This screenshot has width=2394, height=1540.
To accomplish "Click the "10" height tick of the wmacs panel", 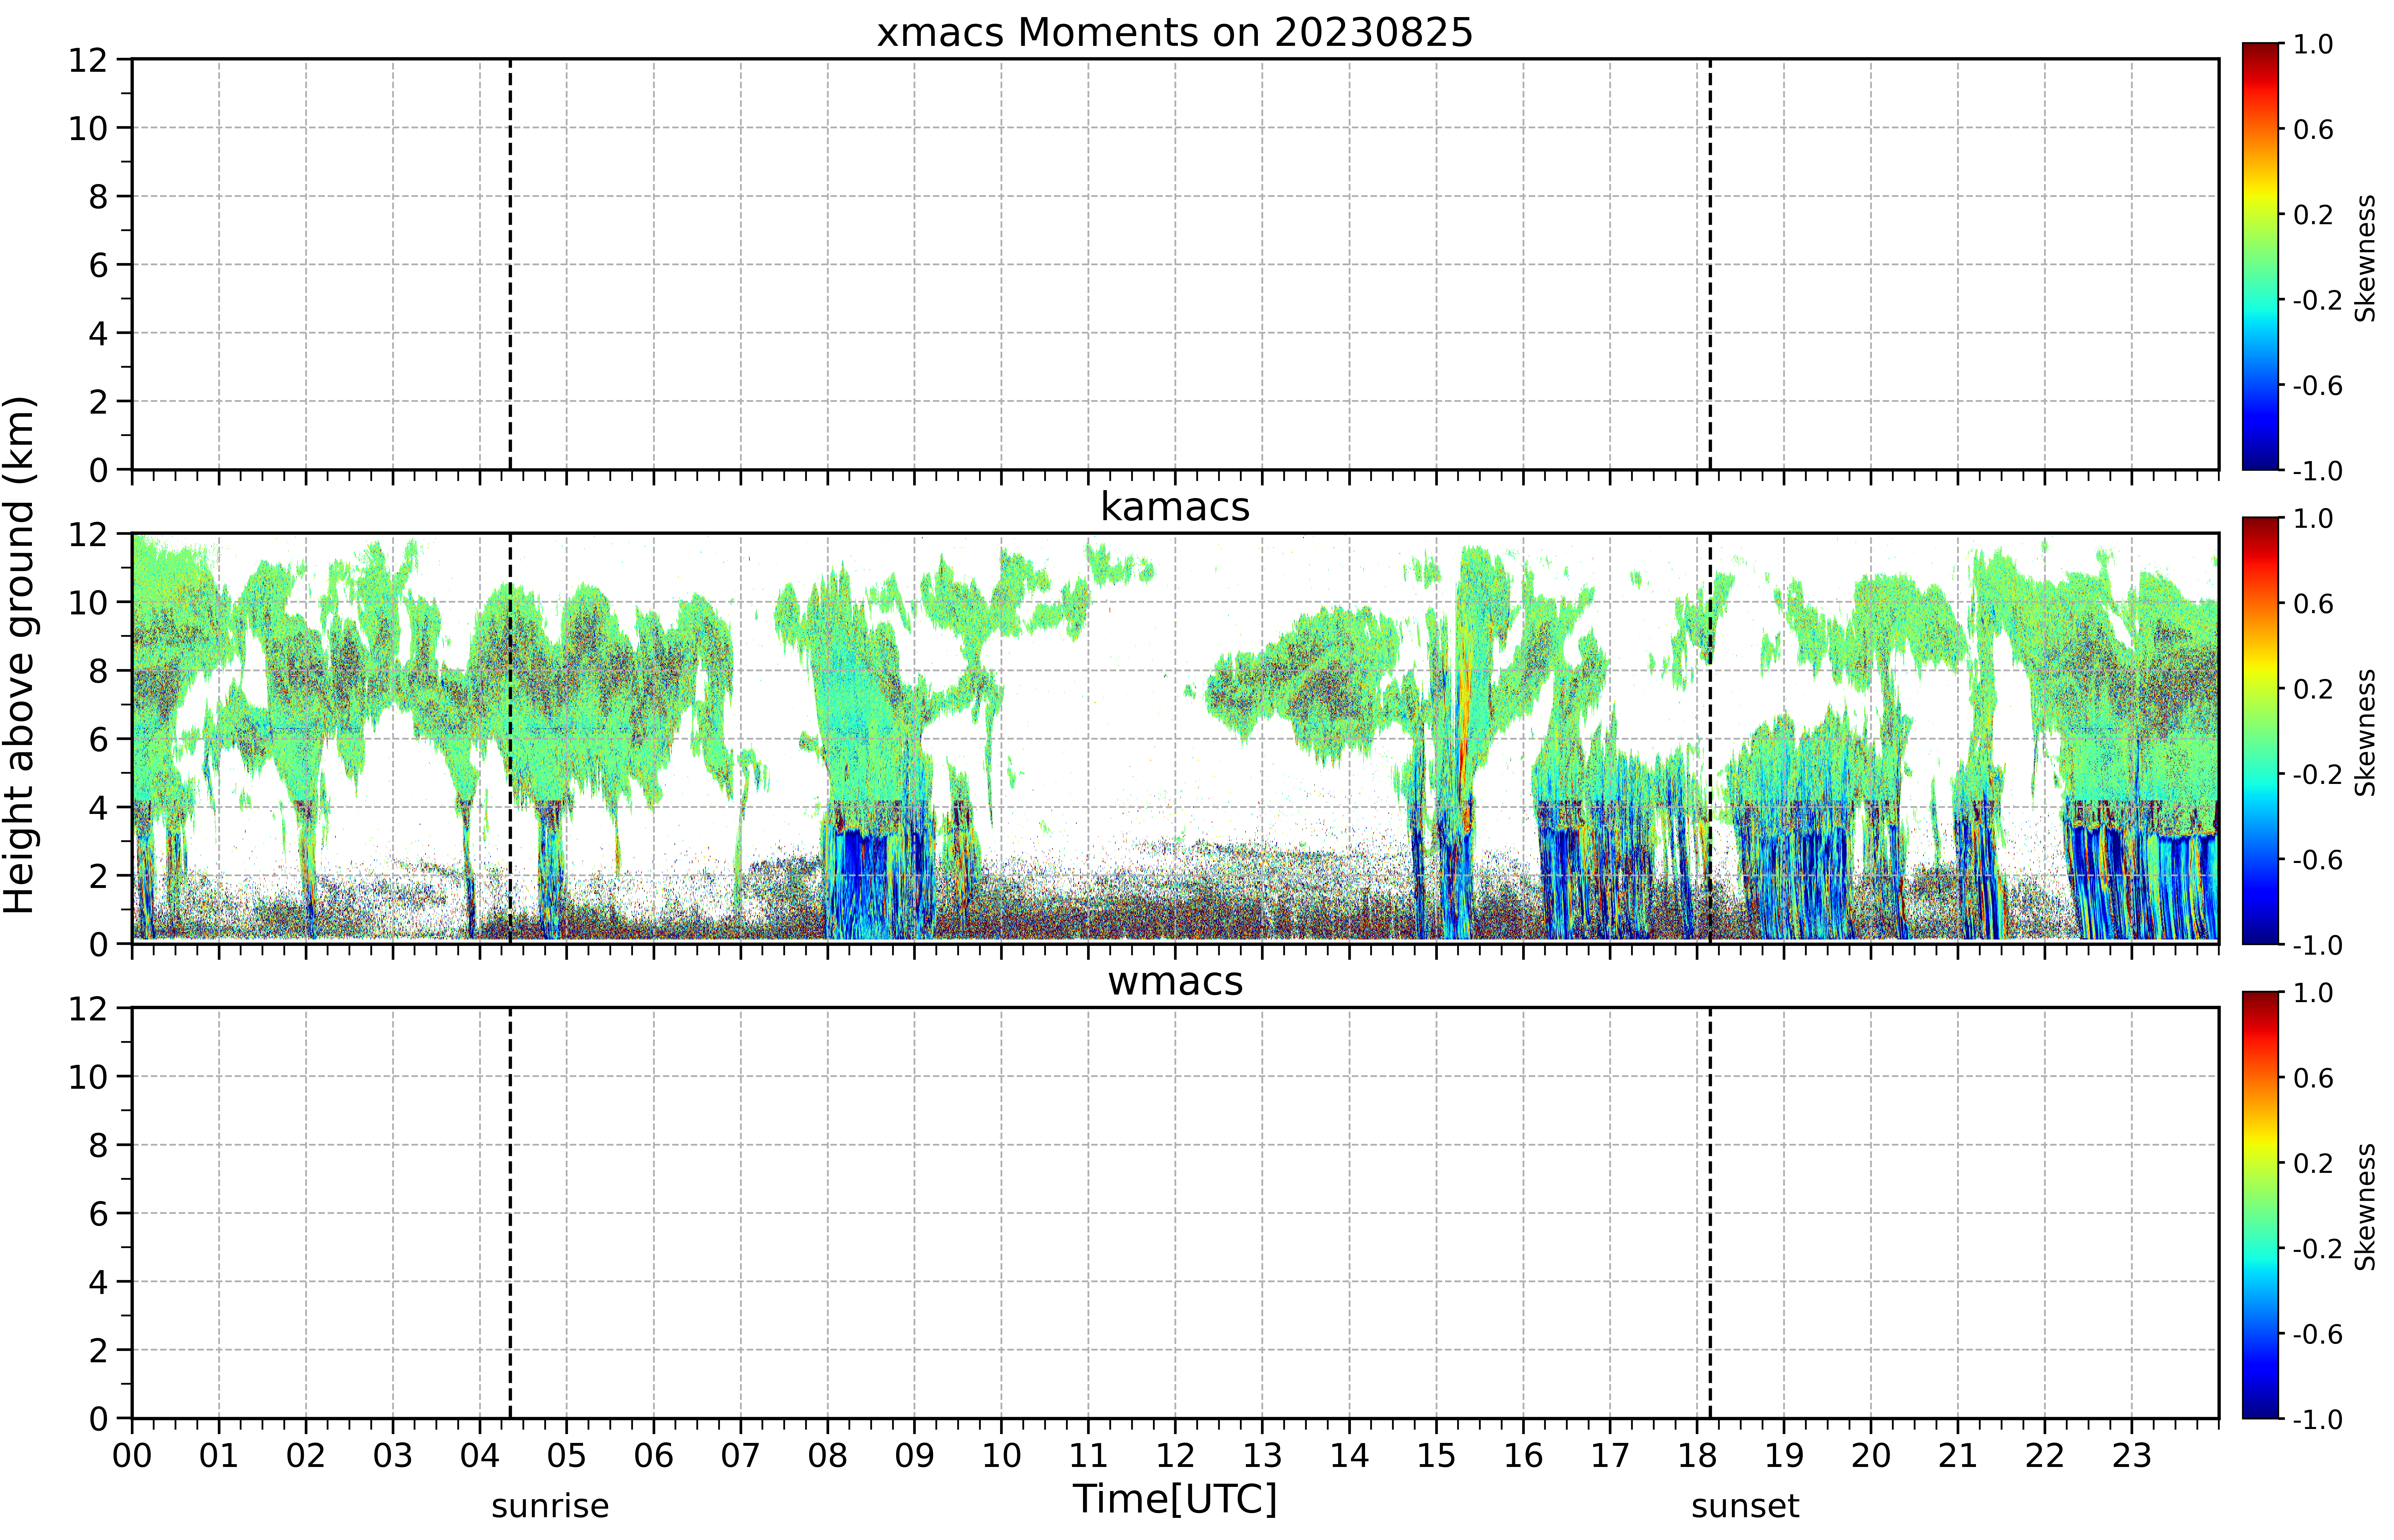I will (88, 1077).
